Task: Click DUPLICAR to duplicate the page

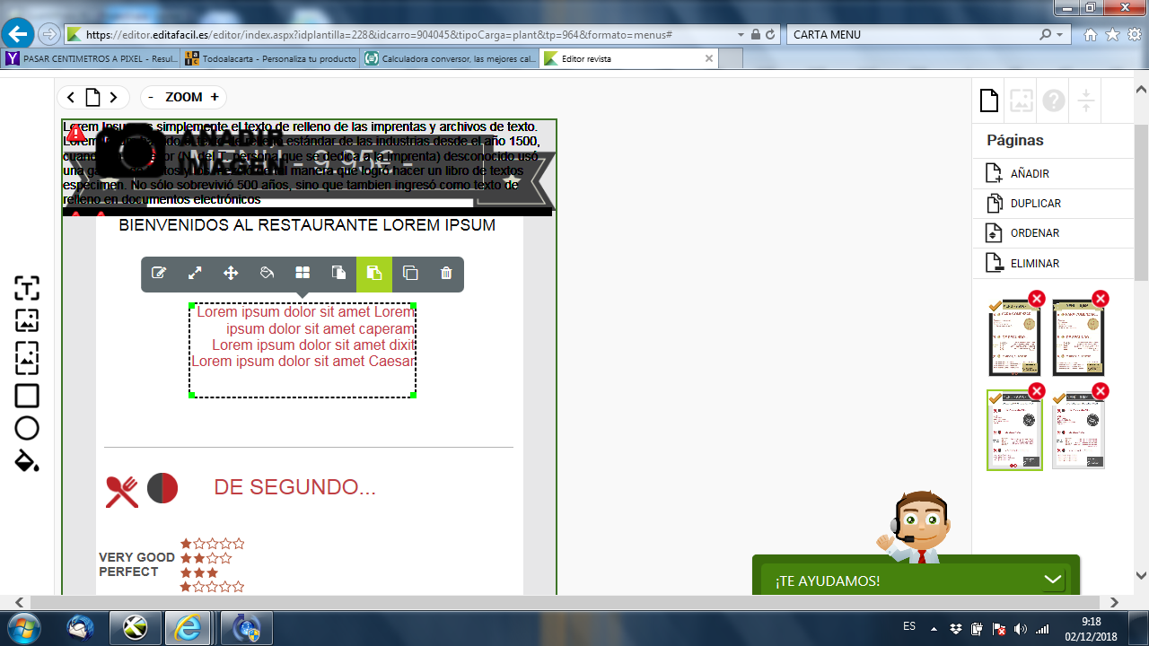Action: 1035,203
